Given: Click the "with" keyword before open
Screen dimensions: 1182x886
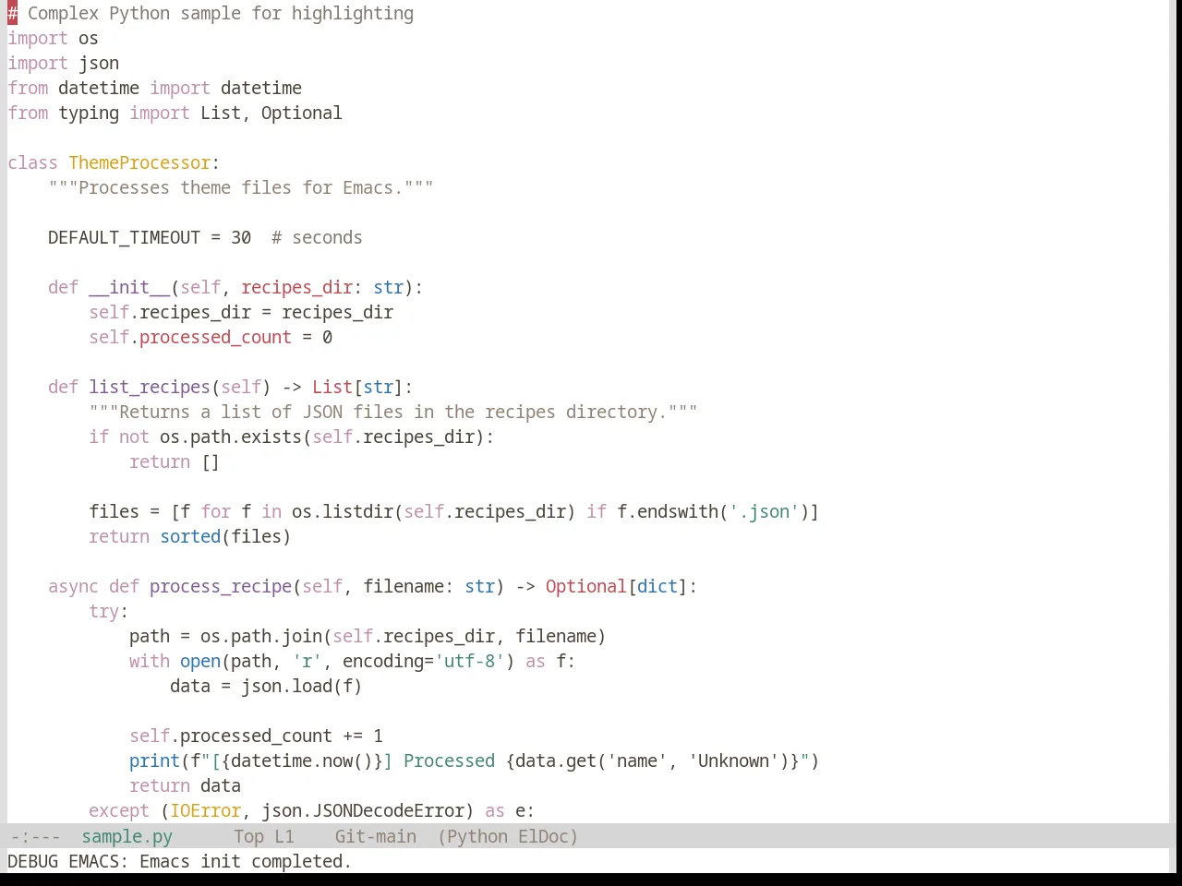Looking at the screenshot, I should pos(150,662).
